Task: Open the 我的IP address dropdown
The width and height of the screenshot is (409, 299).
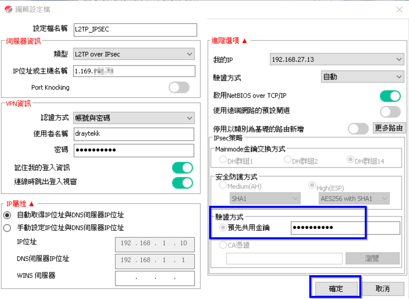Action: 337,59
